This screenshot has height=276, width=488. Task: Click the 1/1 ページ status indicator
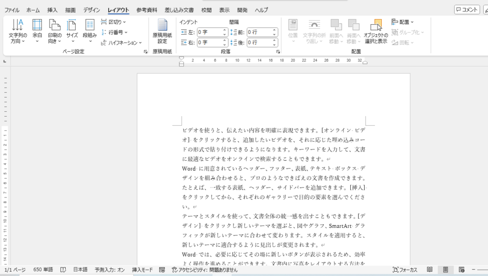click(x=15, y=270)
